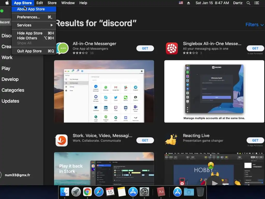Click the search field containing discord
This screenshot has height=199, width=265.
5,22
